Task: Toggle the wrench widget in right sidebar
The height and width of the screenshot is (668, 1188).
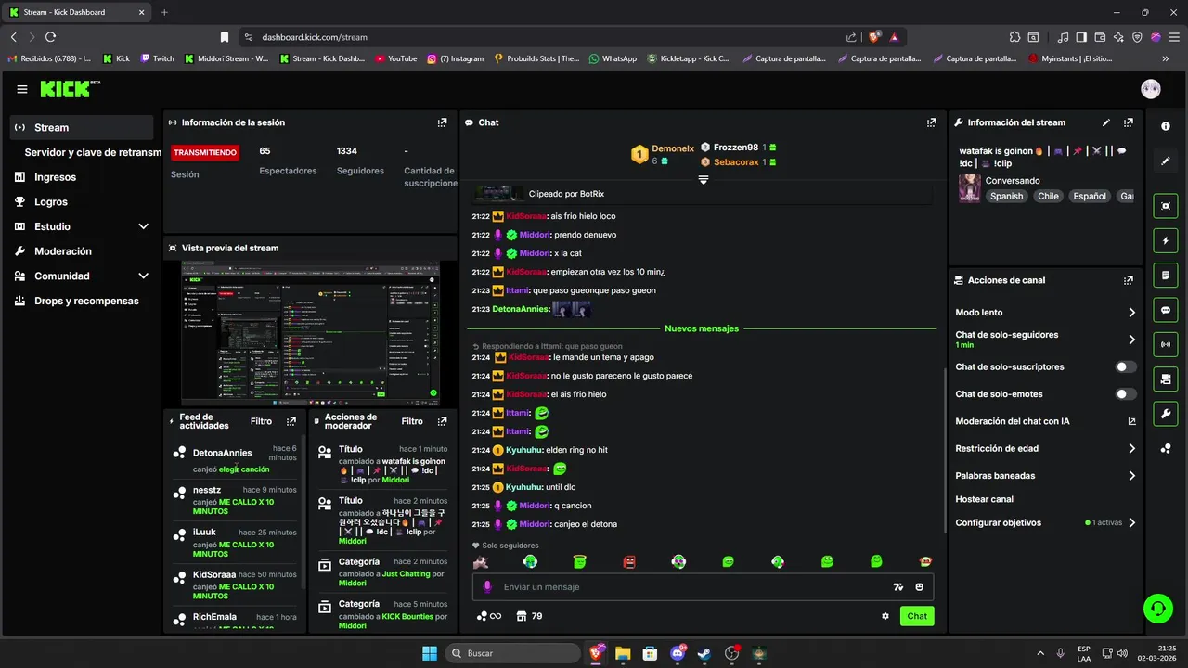Action: [x=1166, y=413]
